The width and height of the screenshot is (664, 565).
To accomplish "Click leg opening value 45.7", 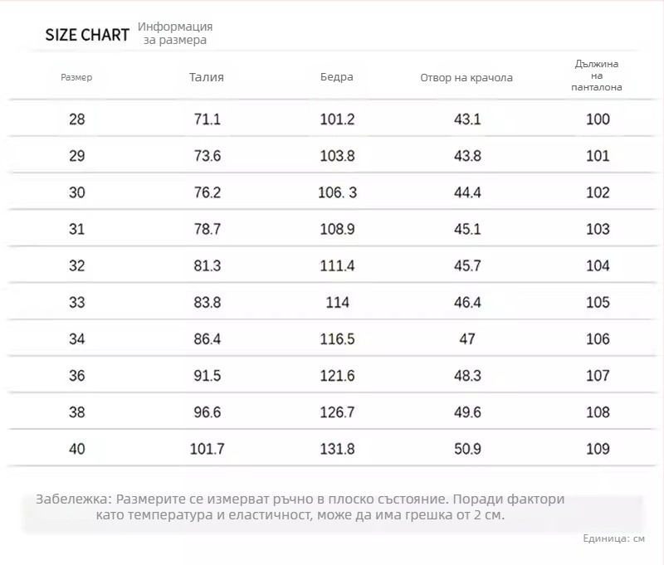I will pyautogui.click(x=467, y=265).
